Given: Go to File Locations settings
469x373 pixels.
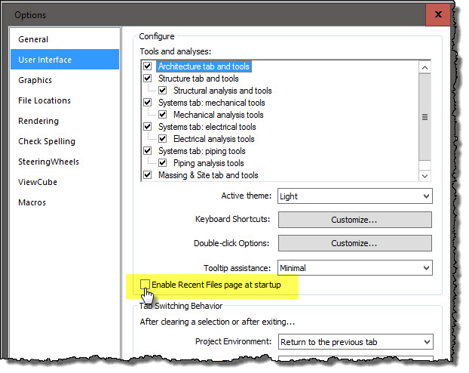Looking at the screenshot, I should (65, 100).
